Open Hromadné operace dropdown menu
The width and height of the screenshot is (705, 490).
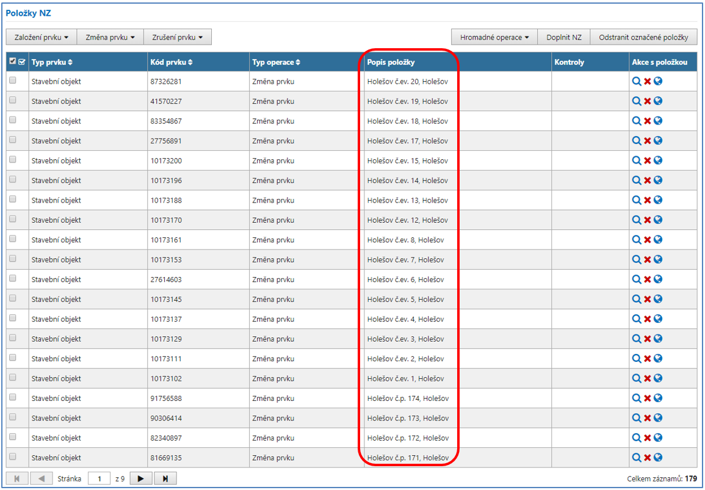pyautogui.click(x=494, y=37)
